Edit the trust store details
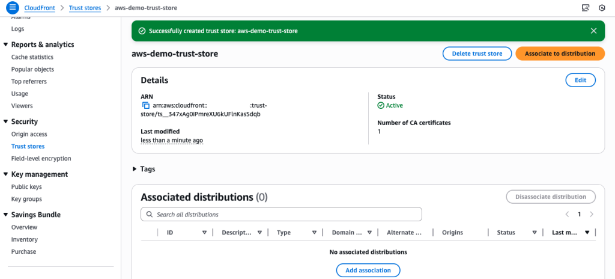Image resolution: width=615 pixels, height=279 pixels. (581, 80)
